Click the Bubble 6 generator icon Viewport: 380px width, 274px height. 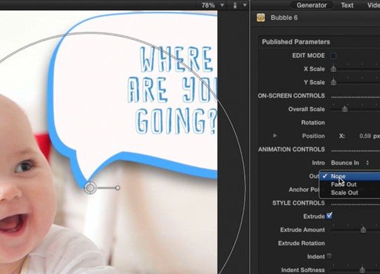point(261,18)
